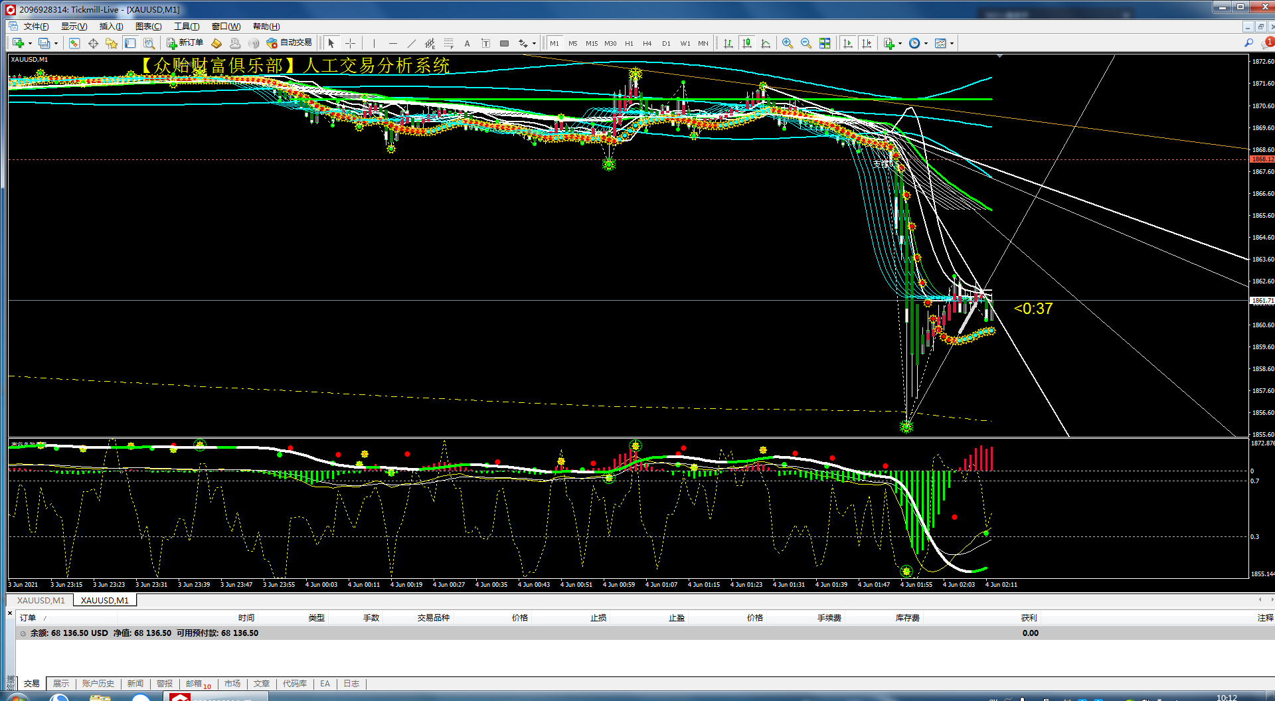Zoom out on the chart

pos(806,43)
